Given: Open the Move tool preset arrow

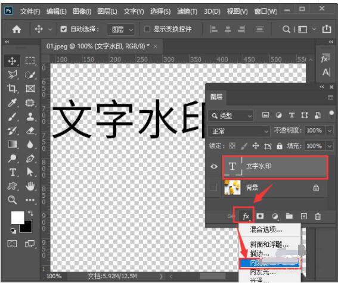Looking at the screenshot, I should [x=50, y=29].
